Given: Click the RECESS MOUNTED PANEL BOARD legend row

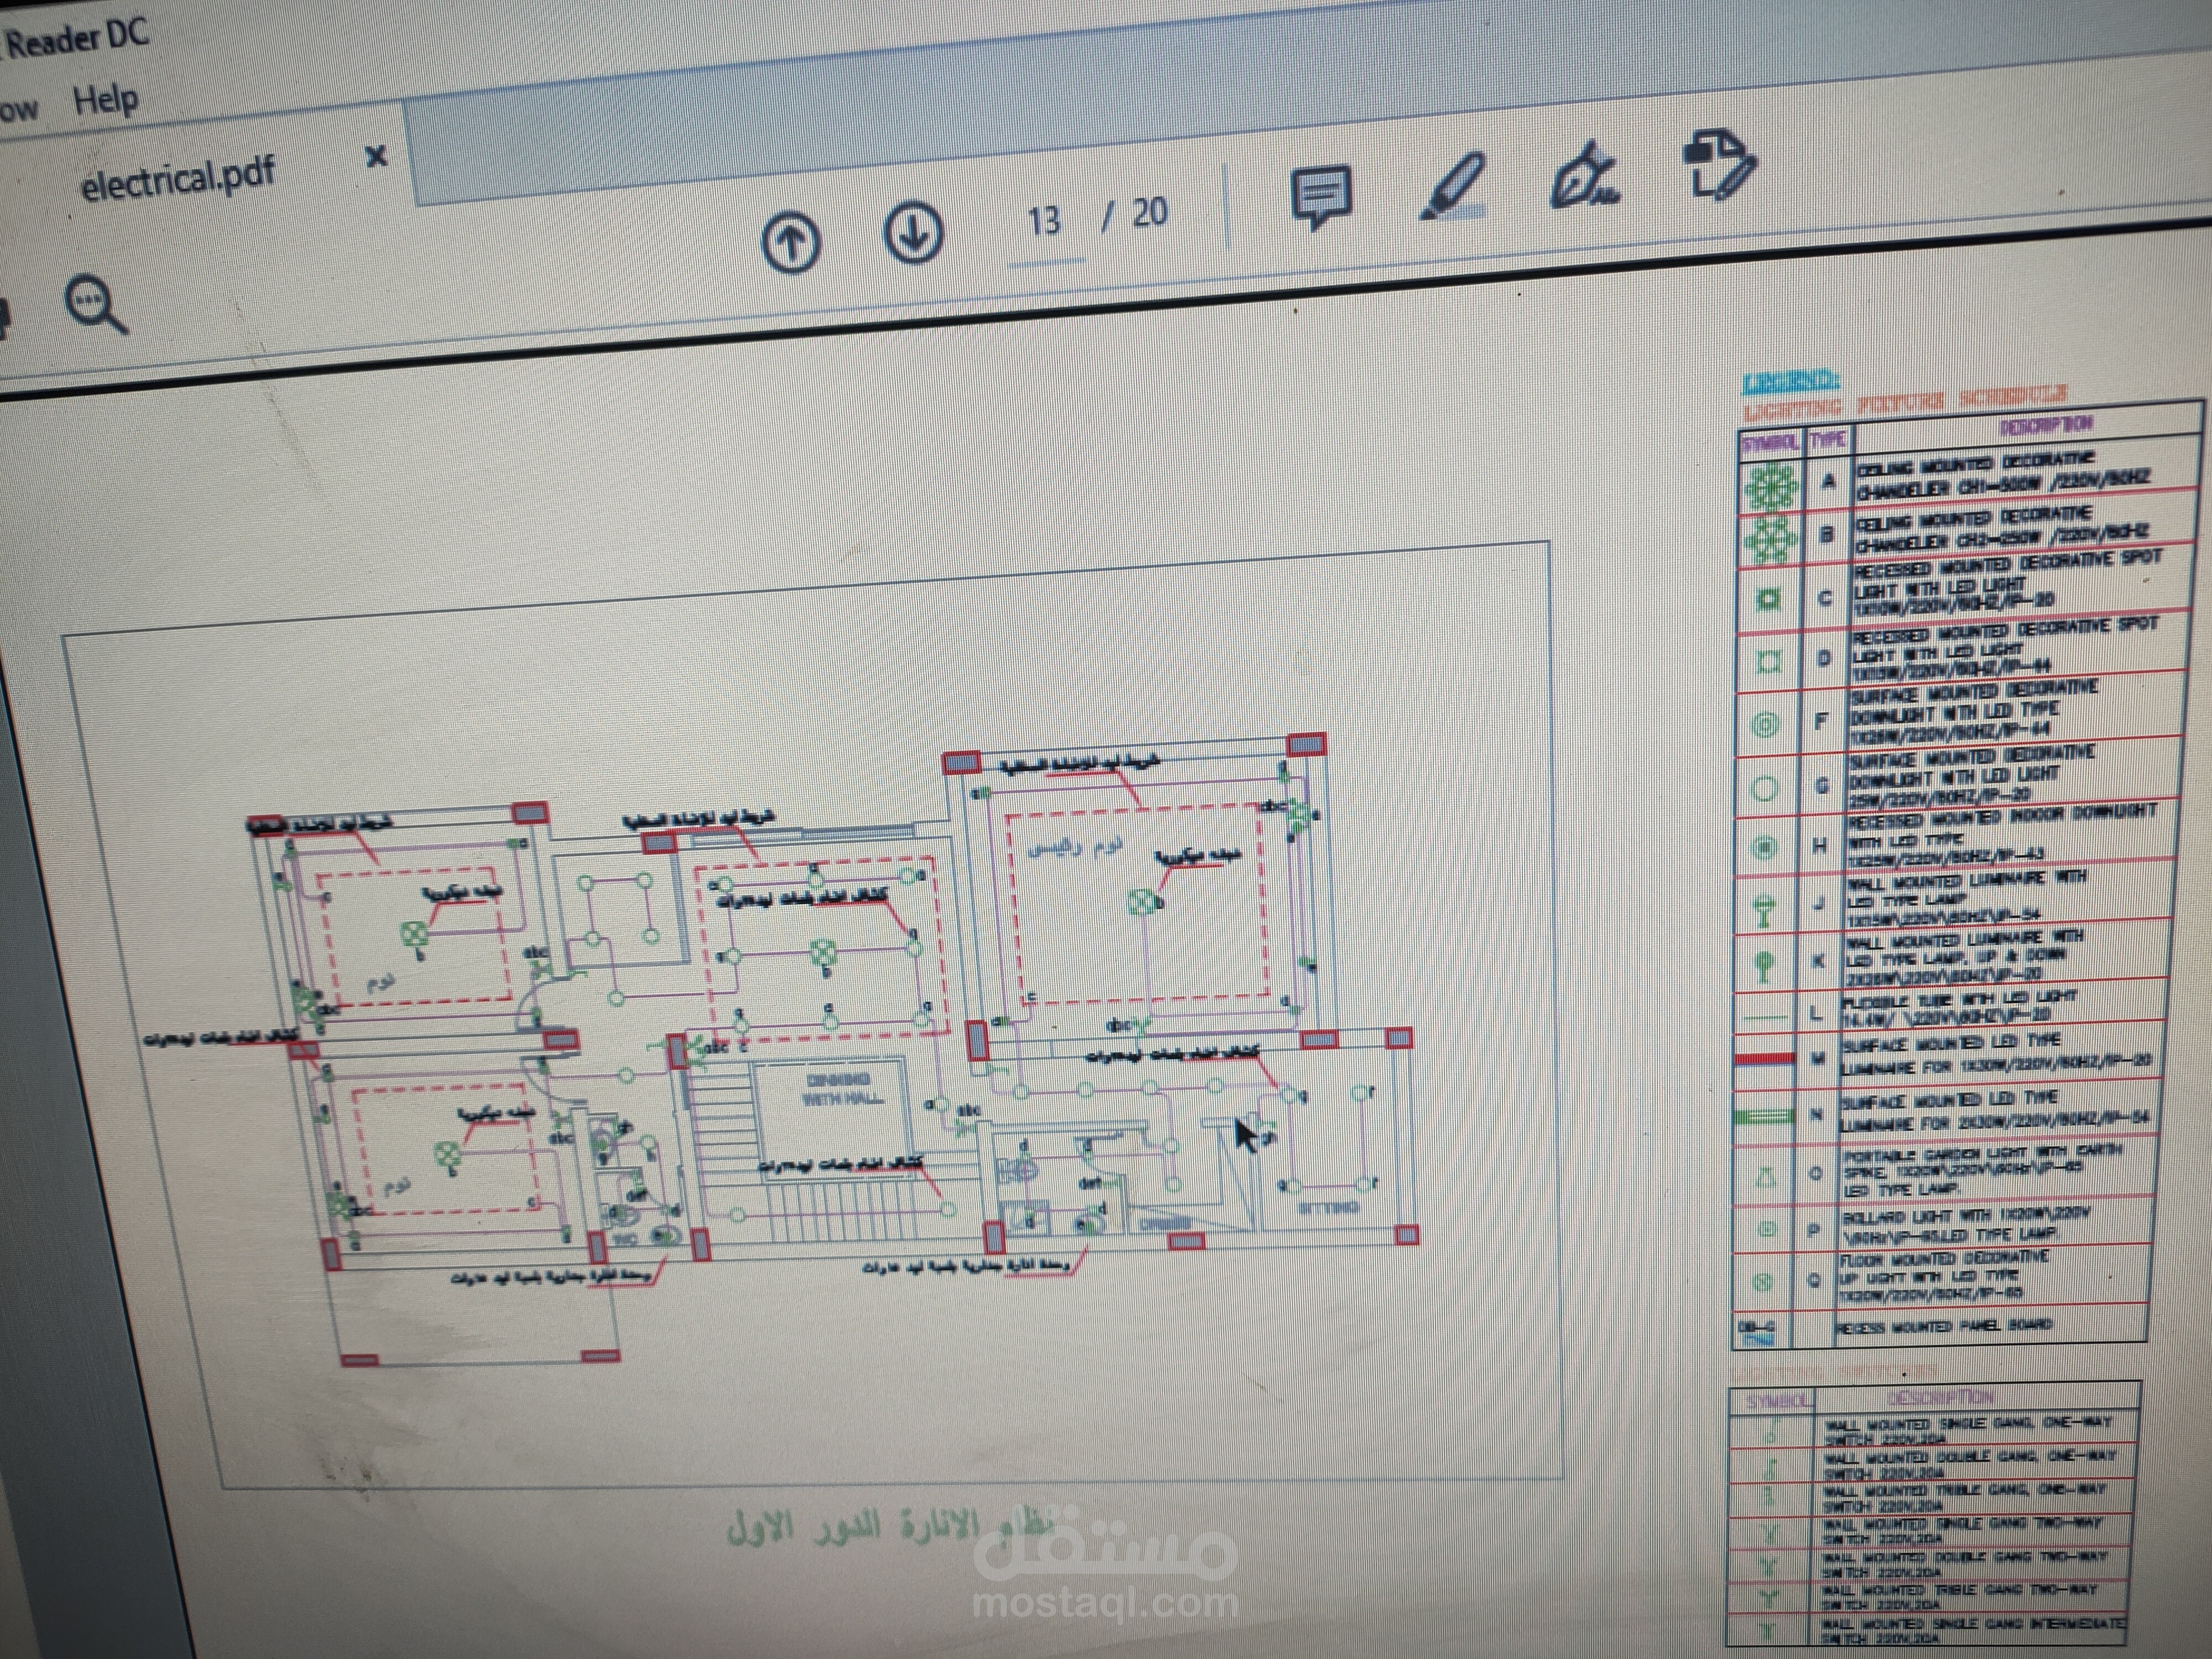Looking at the screenshot, I should click(x=1940, y=1328).
